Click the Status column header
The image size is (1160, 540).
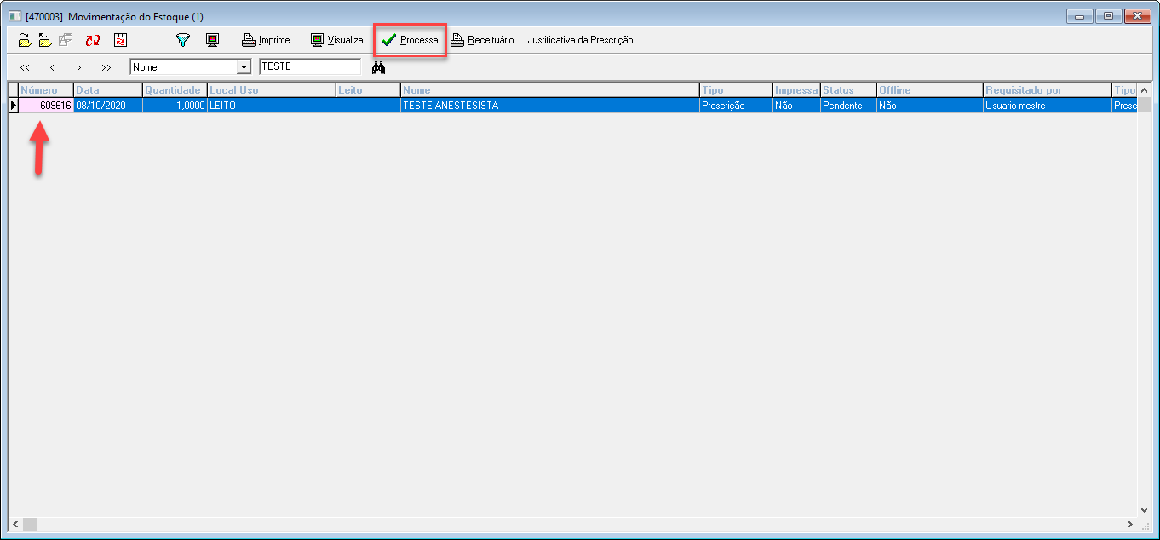(848, 90)
